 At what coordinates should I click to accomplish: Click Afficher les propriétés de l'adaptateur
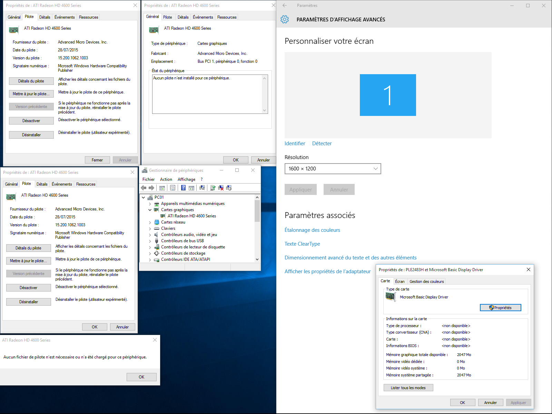[x=328, y=272]
